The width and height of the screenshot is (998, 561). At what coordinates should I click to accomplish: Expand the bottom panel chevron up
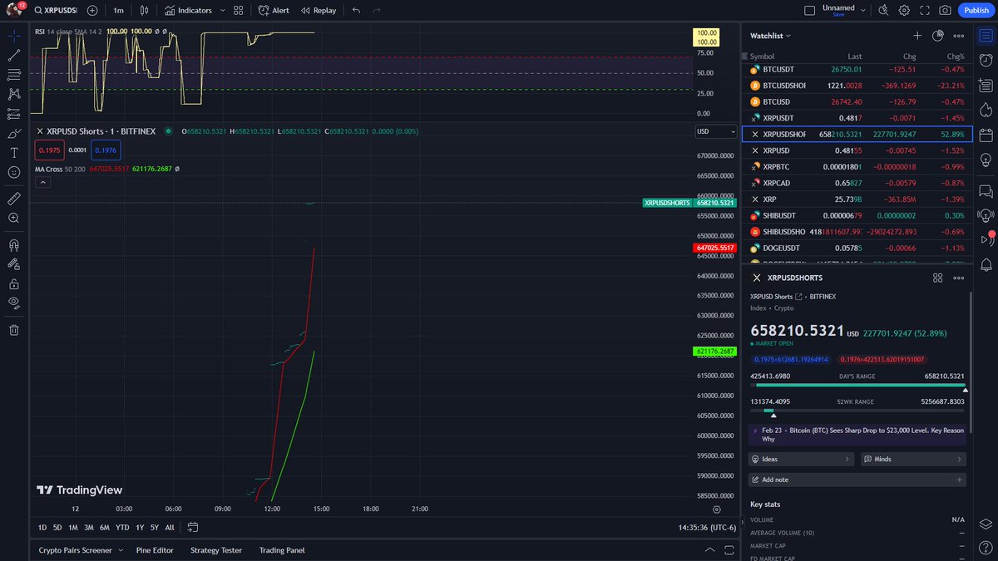[x=709, y=550]
